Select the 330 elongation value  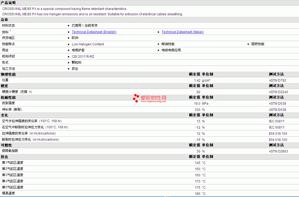(x=197, y=110)
